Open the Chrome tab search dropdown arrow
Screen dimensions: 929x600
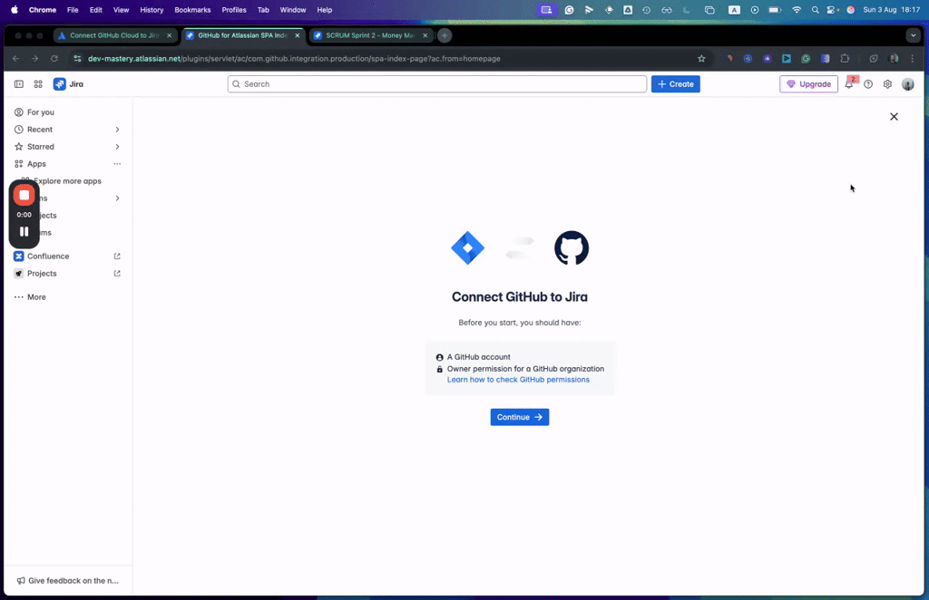913,35
